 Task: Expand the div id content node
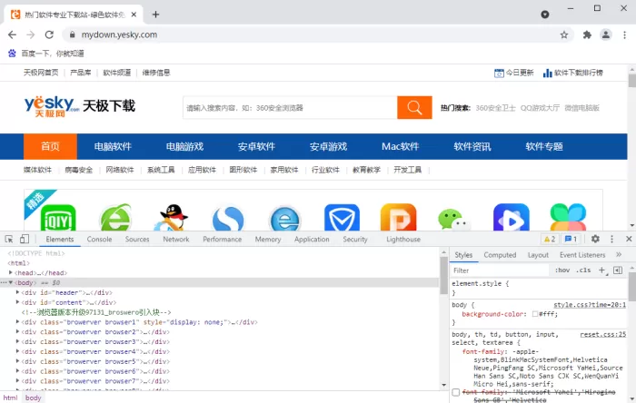coord(17,301)
